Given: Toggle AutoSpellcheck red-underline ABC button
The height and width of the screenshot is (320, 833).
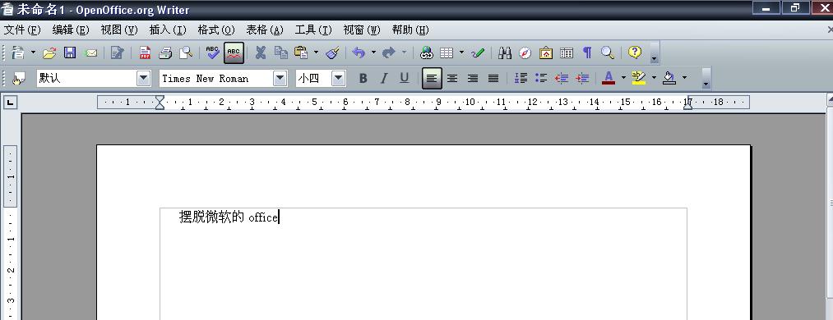Looking at the screenshot, I should point(234,53).
